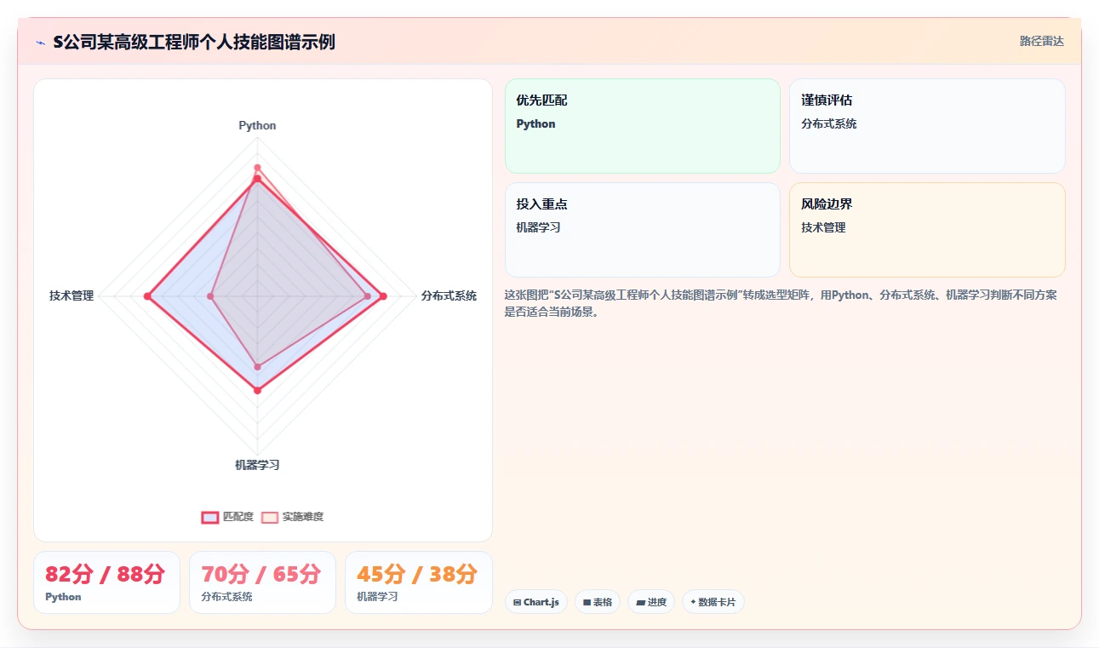The image size is (1099, 648).
Task: Click the radar chart's 分布式系统 axis label
Action: coord(449,295)
